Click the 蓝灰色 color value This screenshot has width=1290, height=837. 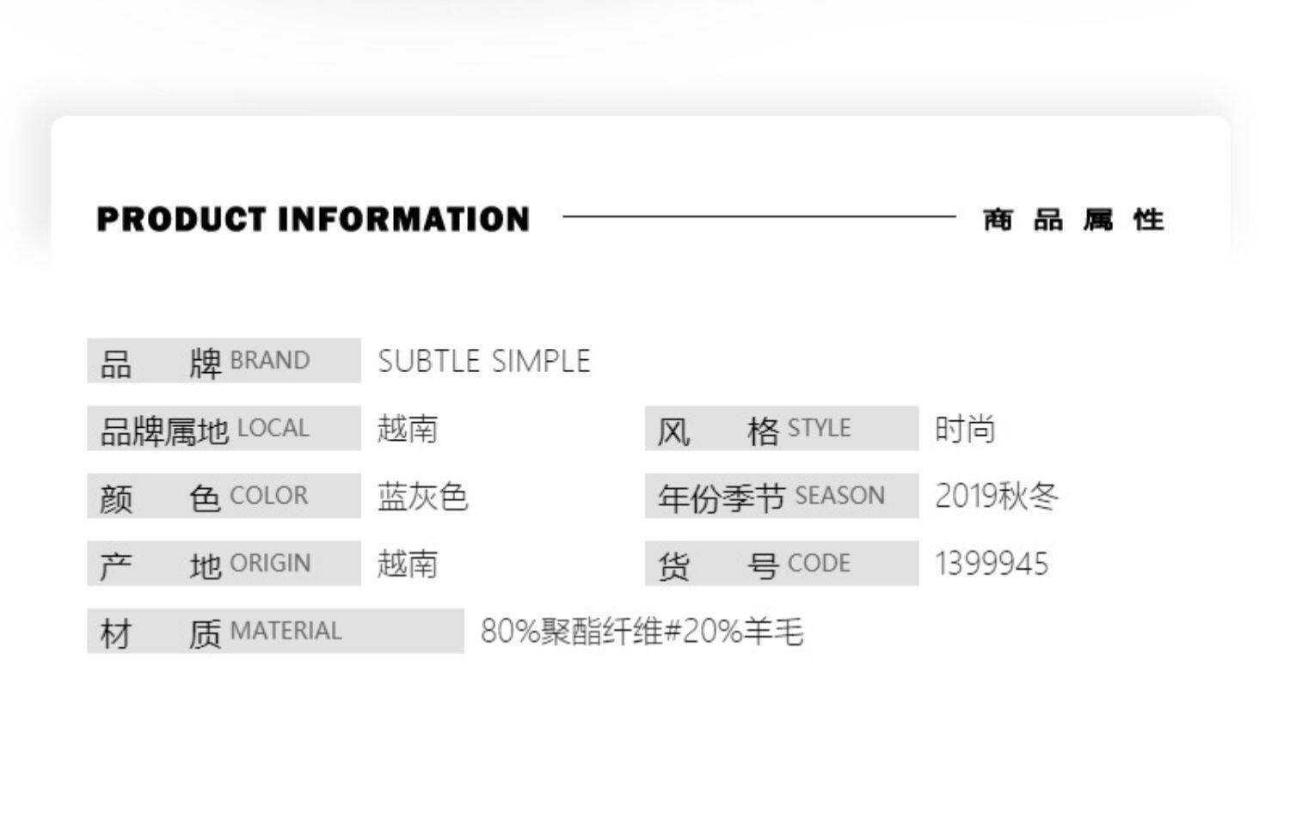[x=422, y=497]
